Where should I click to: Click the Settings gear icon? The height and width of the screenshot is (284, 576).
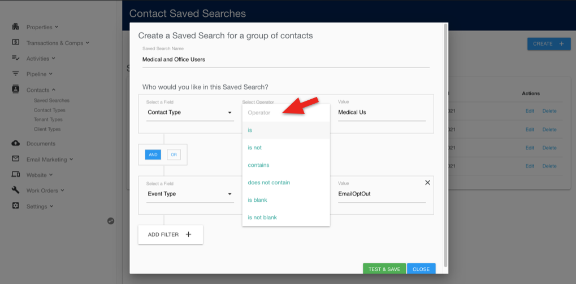point(15,206)
